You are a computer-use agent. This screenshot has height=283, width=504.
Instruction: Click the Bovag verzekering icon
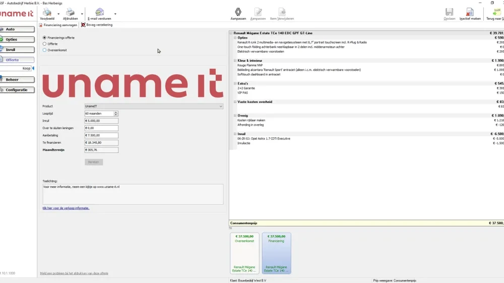pyautogui.click(x=83, y=25)
